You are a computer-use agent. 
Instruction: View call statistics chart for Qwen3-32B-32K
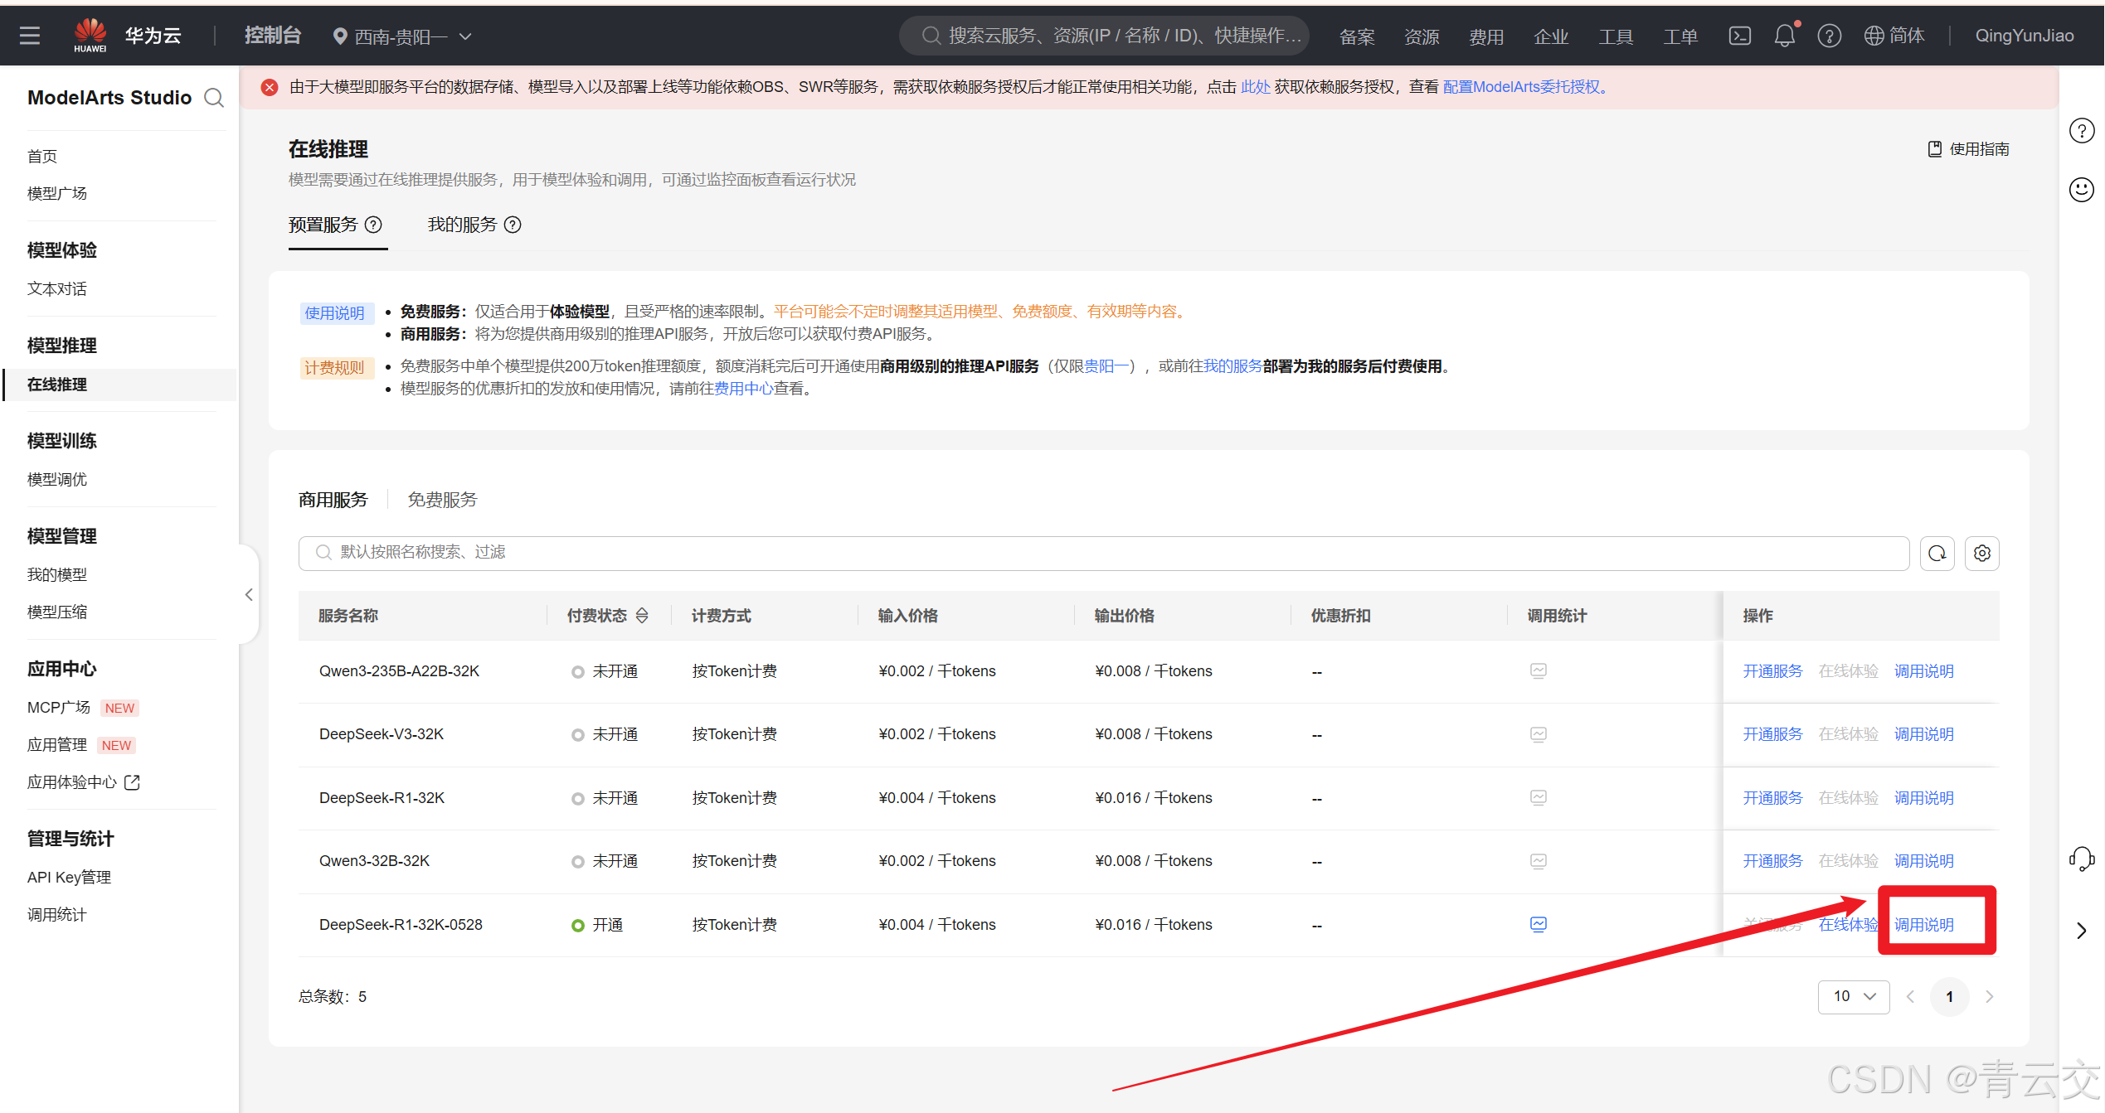point(1538,861)
